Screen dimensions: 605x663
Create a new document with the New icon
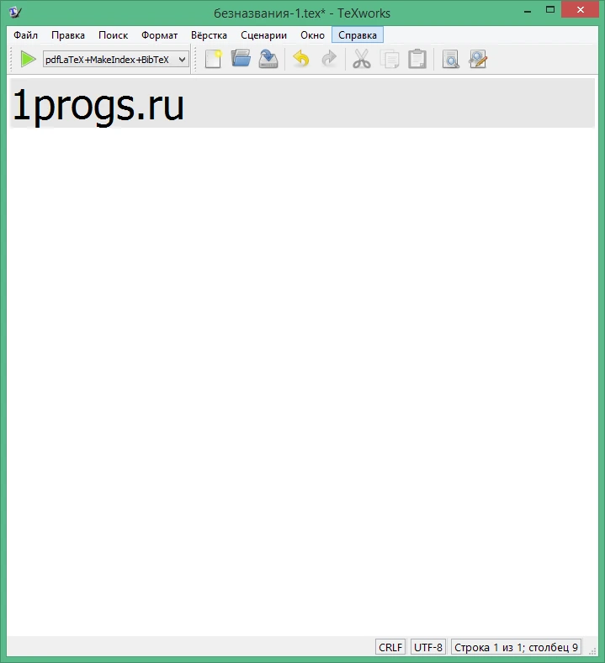214,59
